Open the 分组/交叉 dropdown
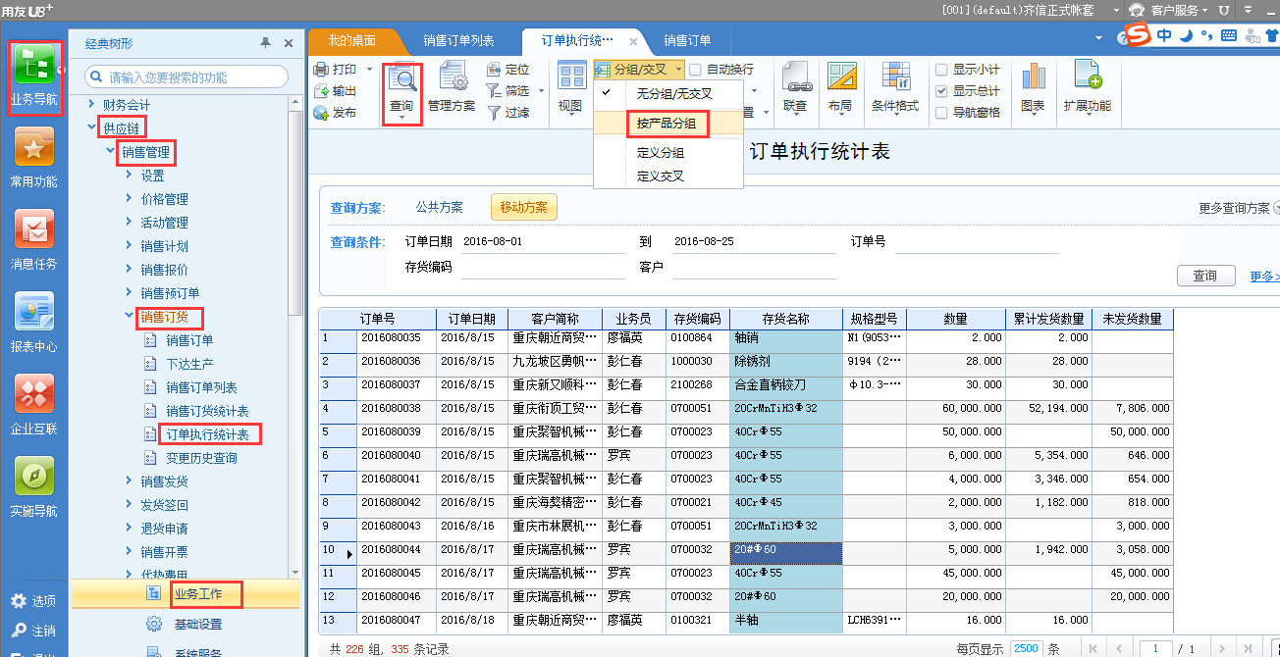The height and width of the screenshot is (657, 1280). (638, 70)
